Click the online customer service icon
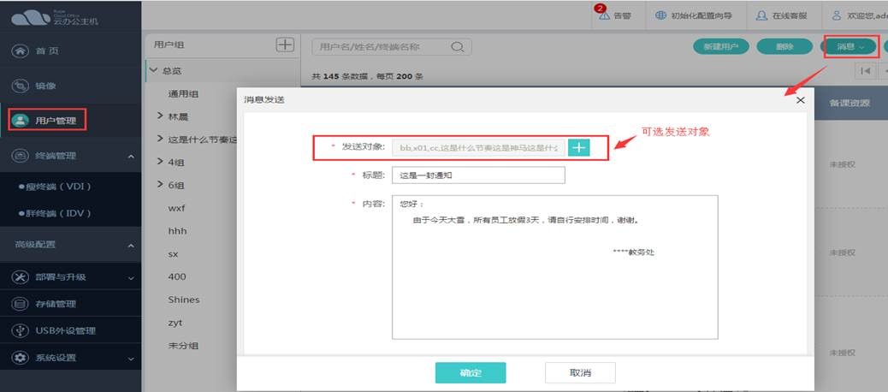 [761, 16]
